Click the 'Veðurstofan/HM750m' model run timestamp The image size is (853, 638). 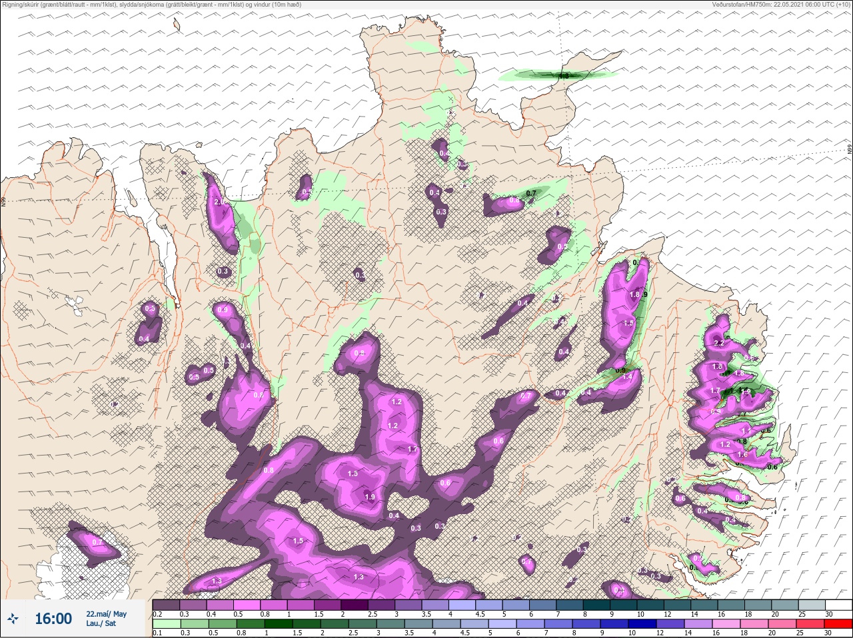tap(782, 4)
